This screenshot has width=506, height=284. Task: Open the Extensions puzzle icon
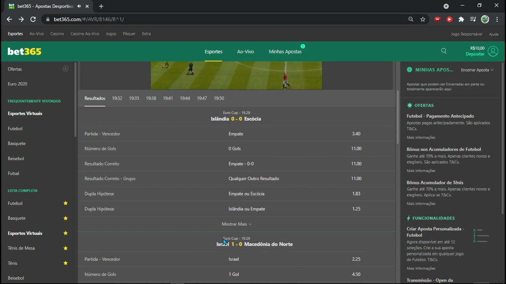pos(461,19)
